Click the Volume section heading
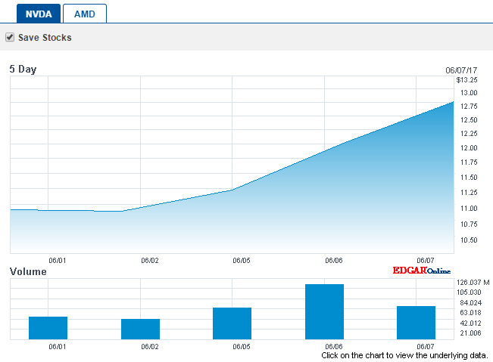The height and width of the screenshot is (362, 493). pyautogui.click(x=27, y=271)
